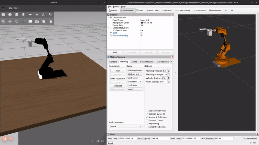Toggle the Grid display checkbox
The height and width of the screenshot is (145, 259).
[x=141, y=33]
